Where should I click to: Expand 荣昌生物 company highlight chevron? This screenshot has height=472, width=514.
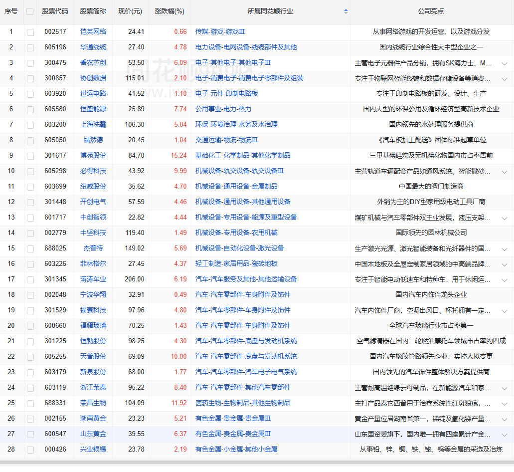pyautogui.click(x=504, y=404)
